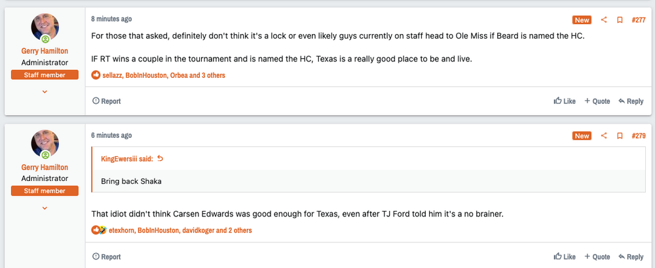Quote the post about Carsen Edwards
This screenshot has height=268, width=655.
pos(597,257)
